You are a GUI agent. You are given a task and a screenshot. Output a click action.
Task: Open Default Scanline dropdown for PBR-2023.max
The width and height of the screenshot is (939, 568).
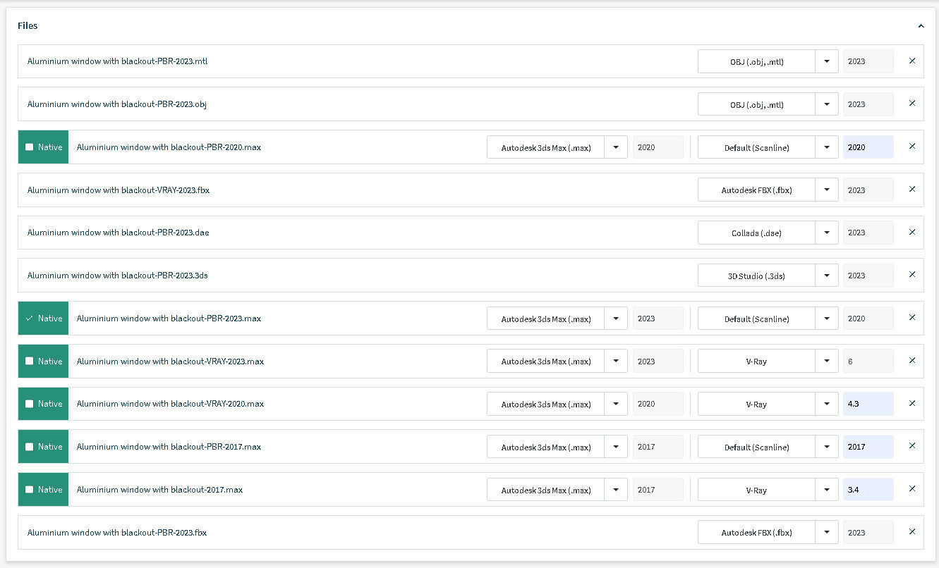pyautogui.click(x=827, y=319)
